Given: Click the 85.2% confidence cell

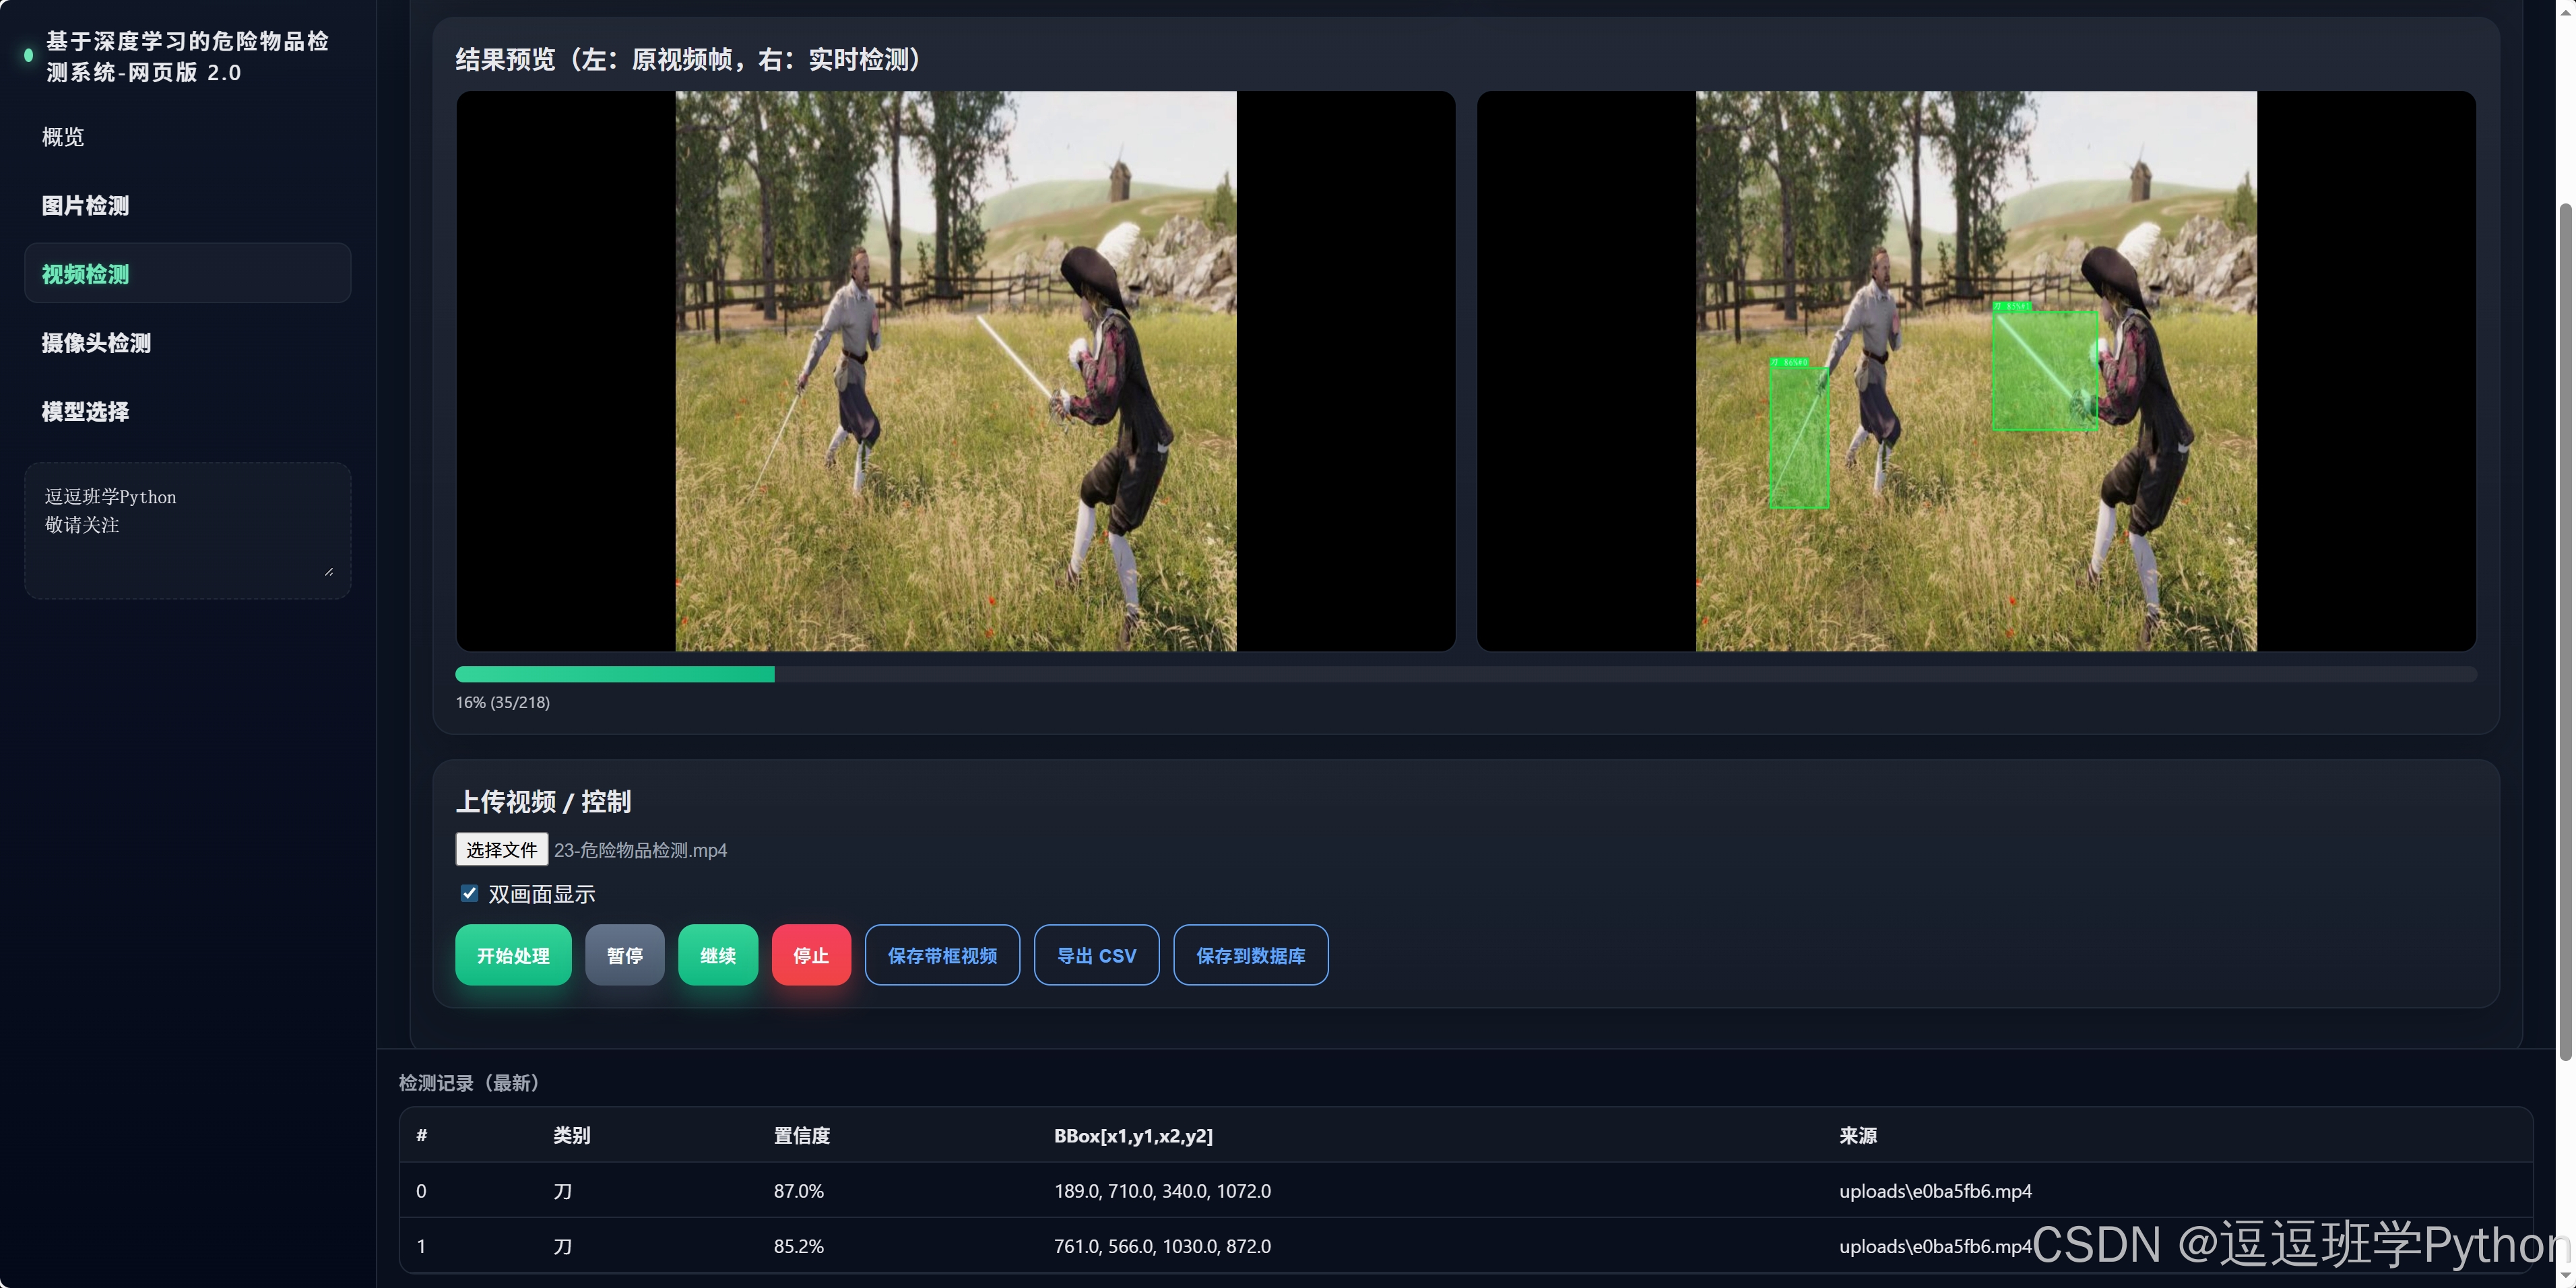Looking at the screenshot, I should [x=799, y=1246].
